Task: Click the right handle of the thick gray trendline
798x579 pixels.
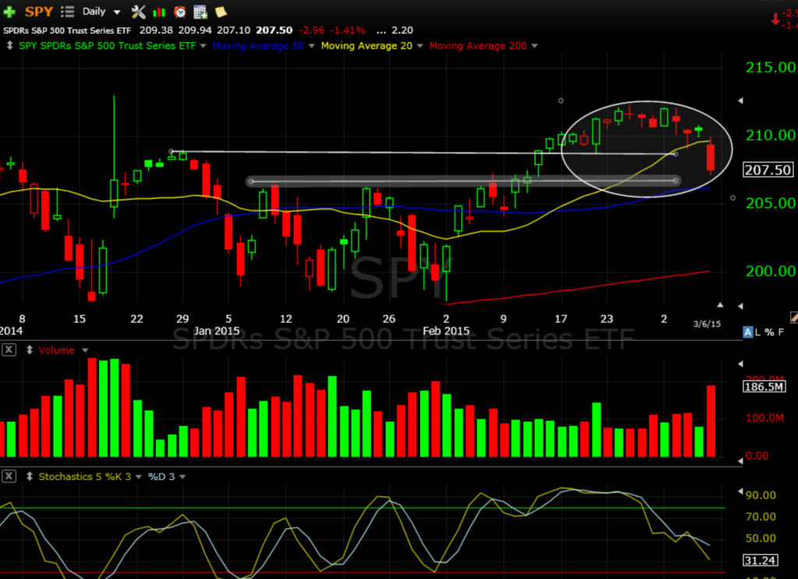Action: (676, 181)
